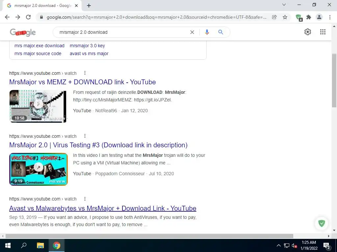The image size is (337, 252).
Task: Click the Poppadom Connoisseur channel name
Action: pyautogui.click(x=120, y=174)
